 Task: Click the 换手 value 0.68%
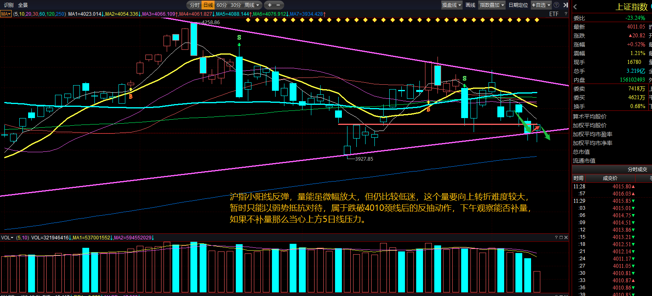point(638,106)
